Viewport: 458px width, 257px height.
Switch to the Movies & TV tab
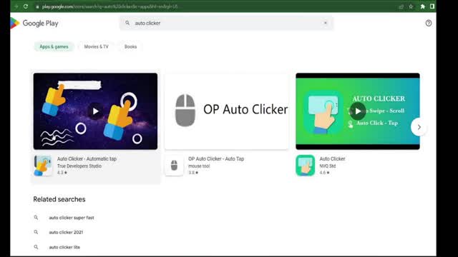pyautogui.click(x=96, y=46)
